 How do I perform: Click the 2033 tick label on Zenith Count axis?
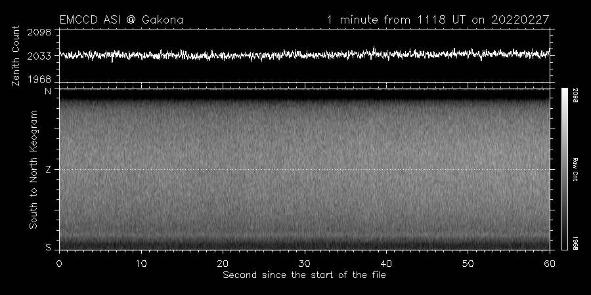point(39,56)
